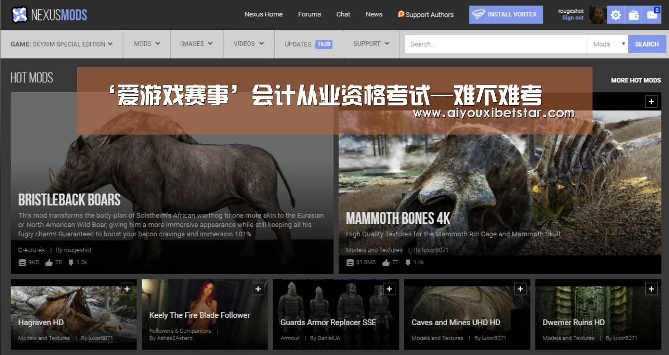Screen dimensions: 669x355
Task: Click the rougeshot username in header
Action: pos(571,11)
